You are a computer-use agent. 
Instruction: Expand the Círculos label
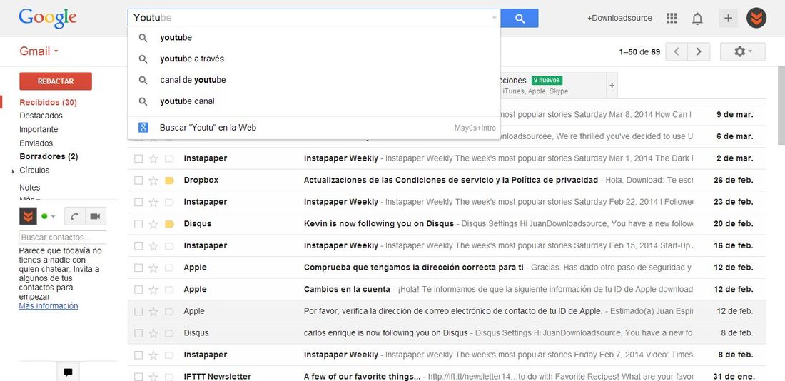(13, 171)
